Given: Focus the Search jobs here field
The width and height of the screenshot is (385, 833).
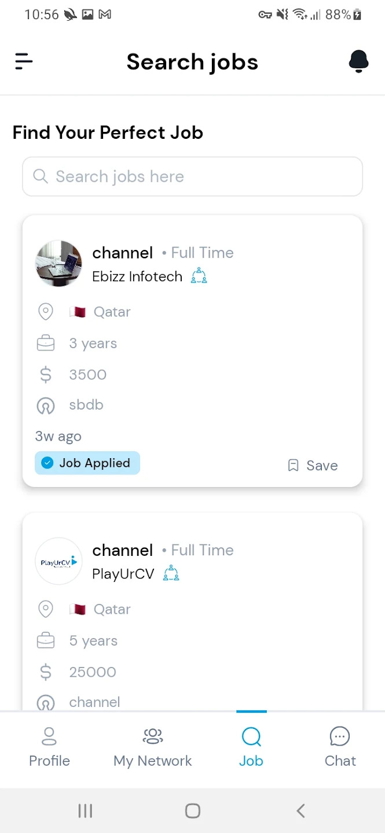Looking at the screenshot, I should coord(192,176).
